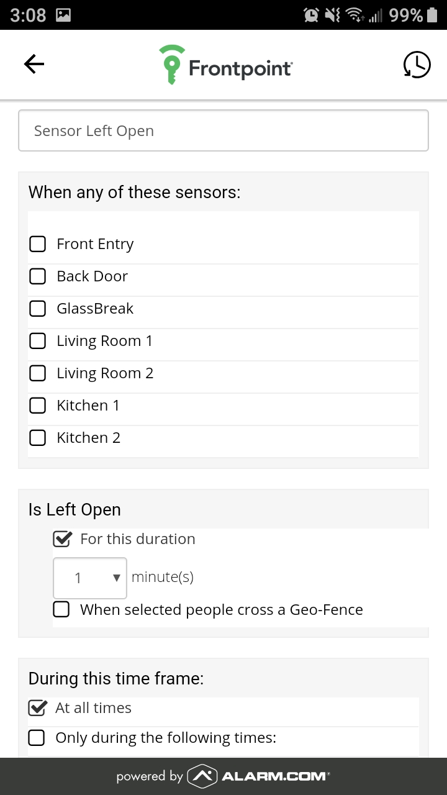Enable When selected people cross a Geo-Fence

tap(61, 610)
